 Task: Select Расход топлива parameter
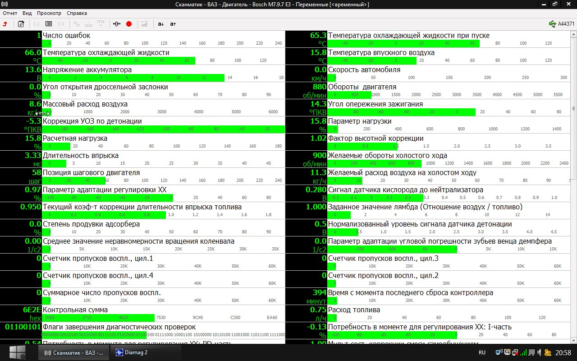point(428,314)
